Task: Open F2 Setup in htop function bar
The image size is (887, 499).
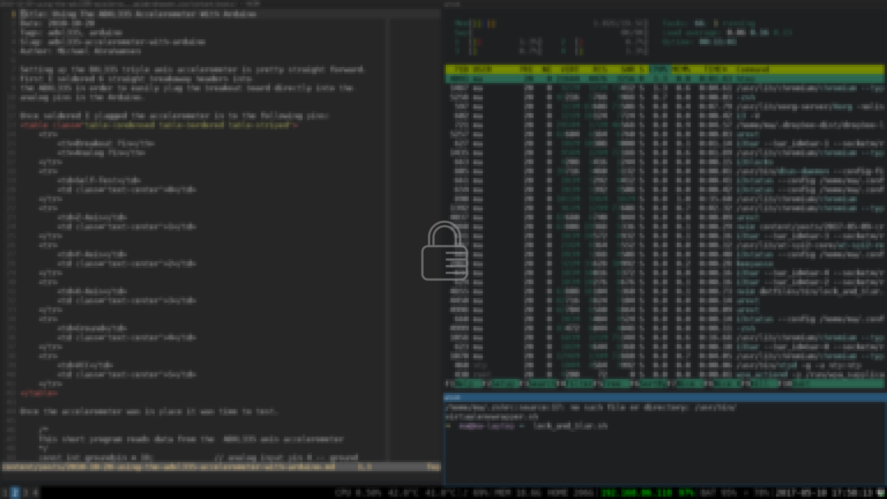Action: 500,383
